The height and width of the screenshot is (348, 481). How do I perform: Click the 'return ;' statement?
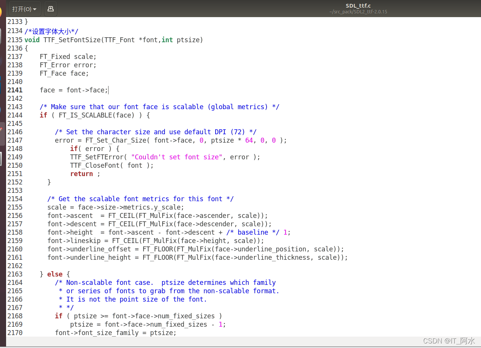85,174
